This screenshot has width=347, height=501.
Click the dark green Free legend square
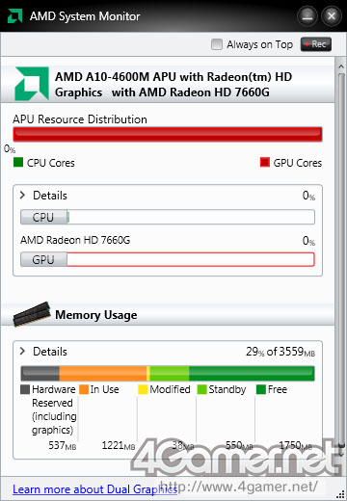click(x=261, y=389)
